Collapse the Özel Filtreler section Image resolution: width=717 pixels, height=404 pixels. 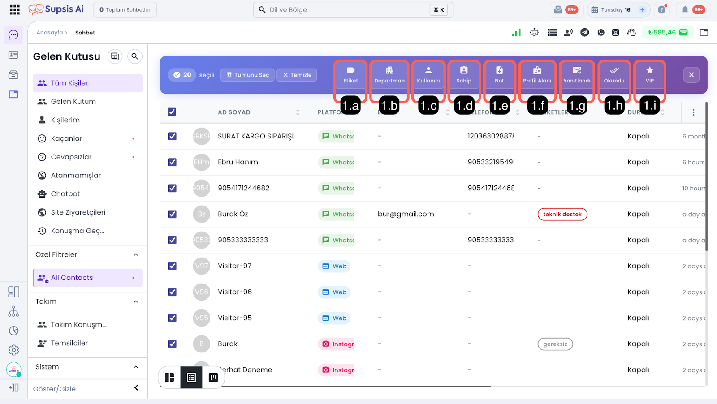point(136,255)
